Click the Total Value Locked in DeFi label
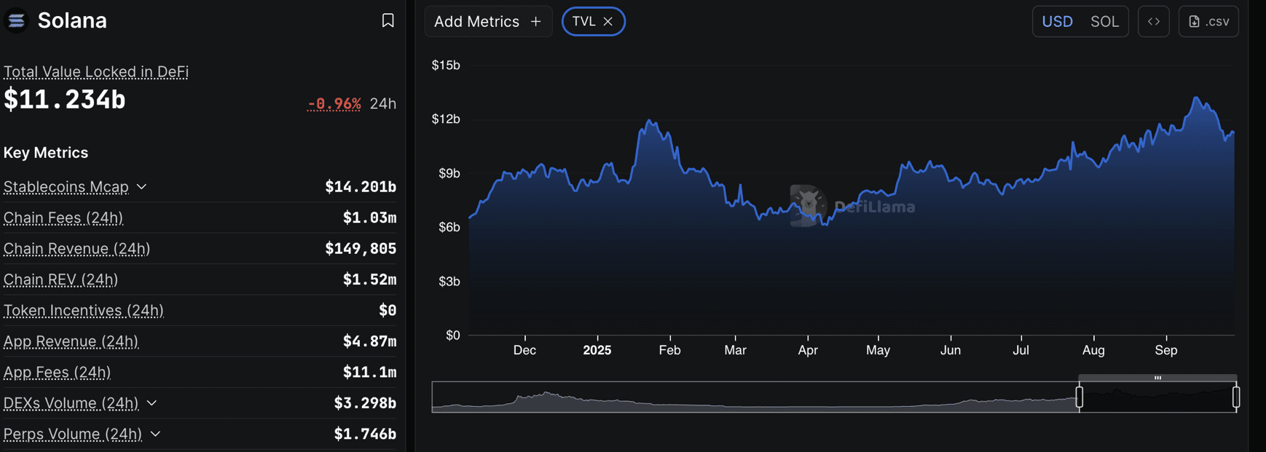This screenshot has height=452, width=1266. (x=96, y=71)
